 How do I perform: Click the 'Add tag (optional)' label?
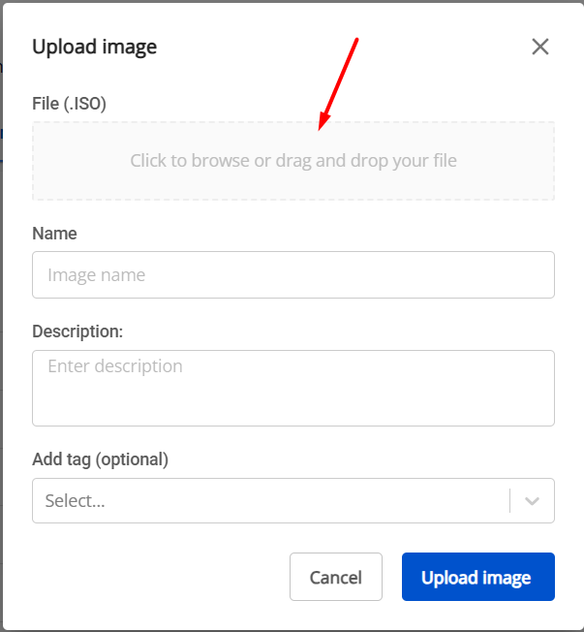pos(101,459)
